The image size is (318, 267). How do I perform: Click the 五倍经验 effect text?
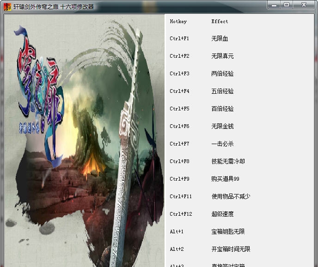pos(222,91)
